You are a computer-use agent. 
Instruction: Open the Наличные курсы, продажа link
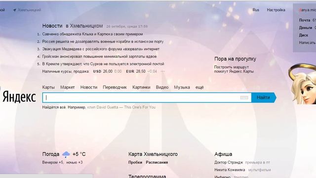click(x=66, y=71)
